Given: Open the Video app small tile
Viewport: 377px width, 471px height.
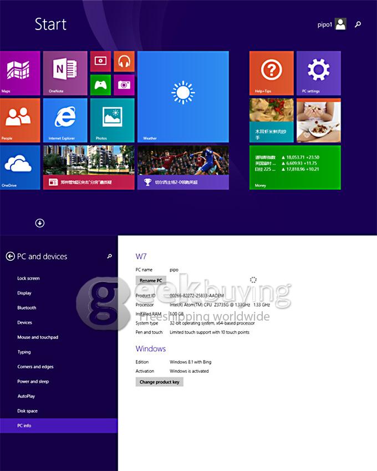Looking at the screenshot, I should click(100, 61).
